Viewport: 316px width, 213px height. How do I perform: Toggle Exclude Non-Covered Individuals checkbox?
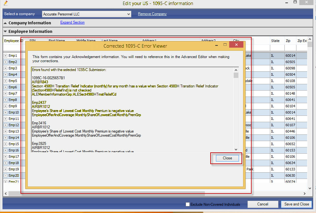click(188, 204)
